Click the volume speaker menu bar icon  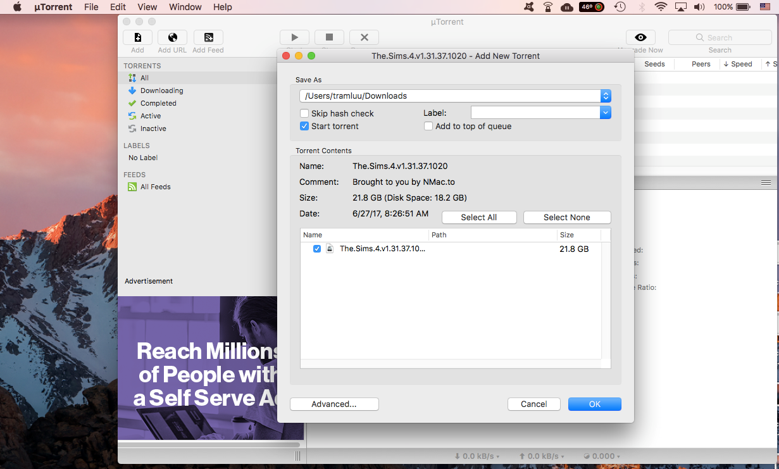699,7
